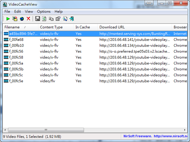Select file f_00fb10
The height and width of the screenshot is (142, 190).
click(16, 45)
